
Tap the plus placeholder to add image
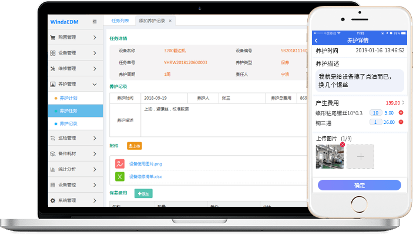(x=360, y=157)
